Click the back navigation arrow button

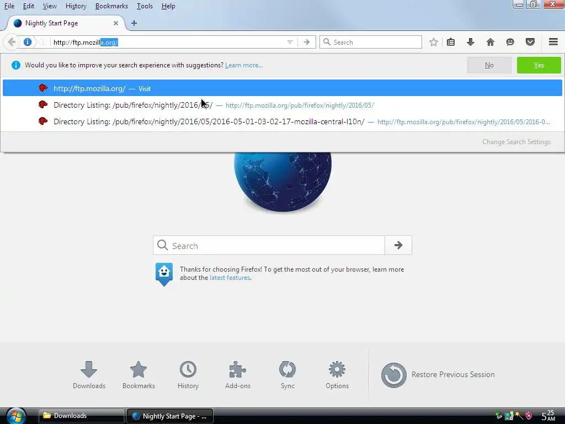coord(12,42)
